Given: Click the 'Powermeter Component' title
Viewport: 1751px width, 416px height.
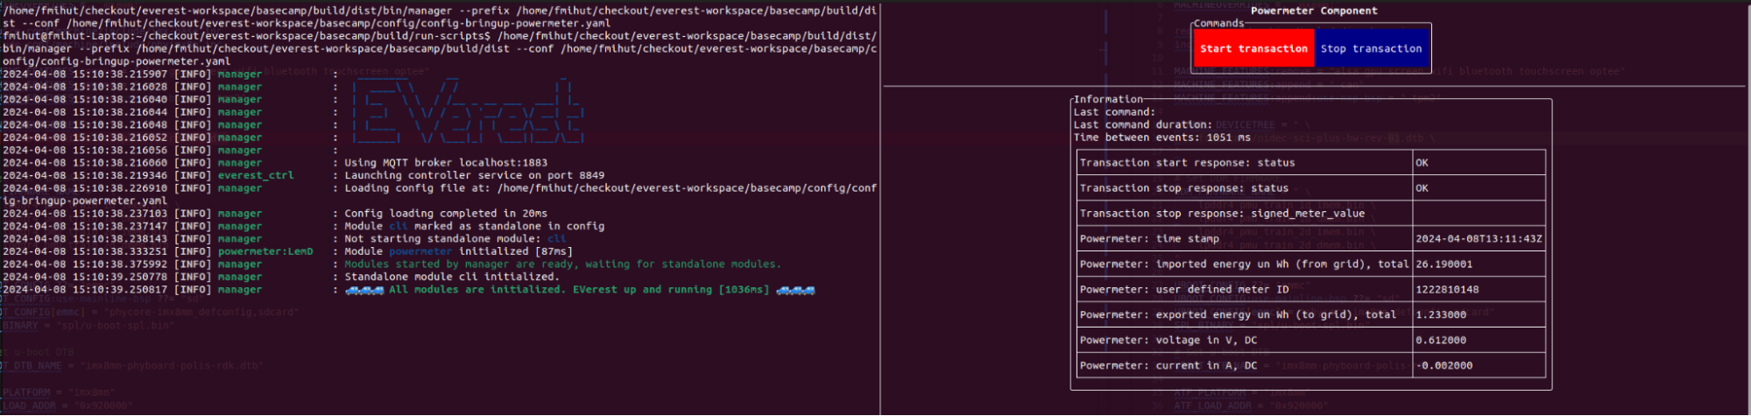Looking at the screenshot, I should 1313,11.
